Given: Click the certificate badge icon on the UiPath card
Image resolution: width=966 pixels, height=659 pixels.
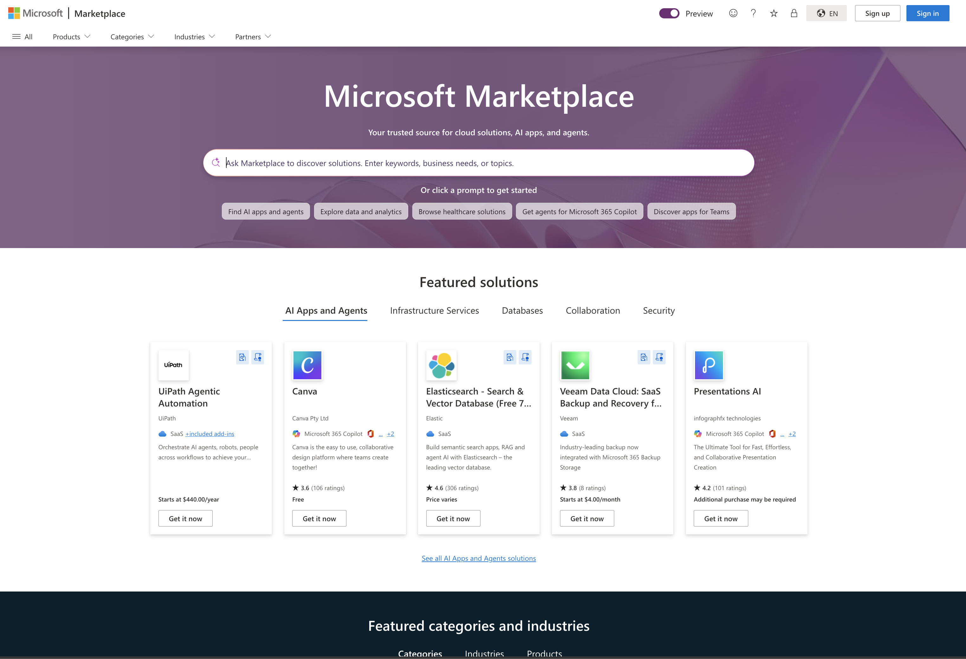Looking at the screenshot, I should (x=258, y=357).
